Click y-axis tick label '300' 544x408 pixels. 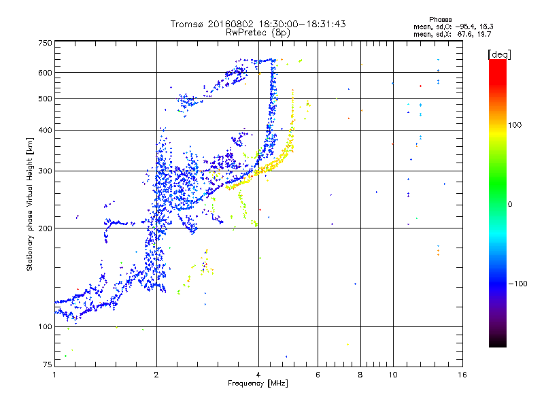(45, 171)
